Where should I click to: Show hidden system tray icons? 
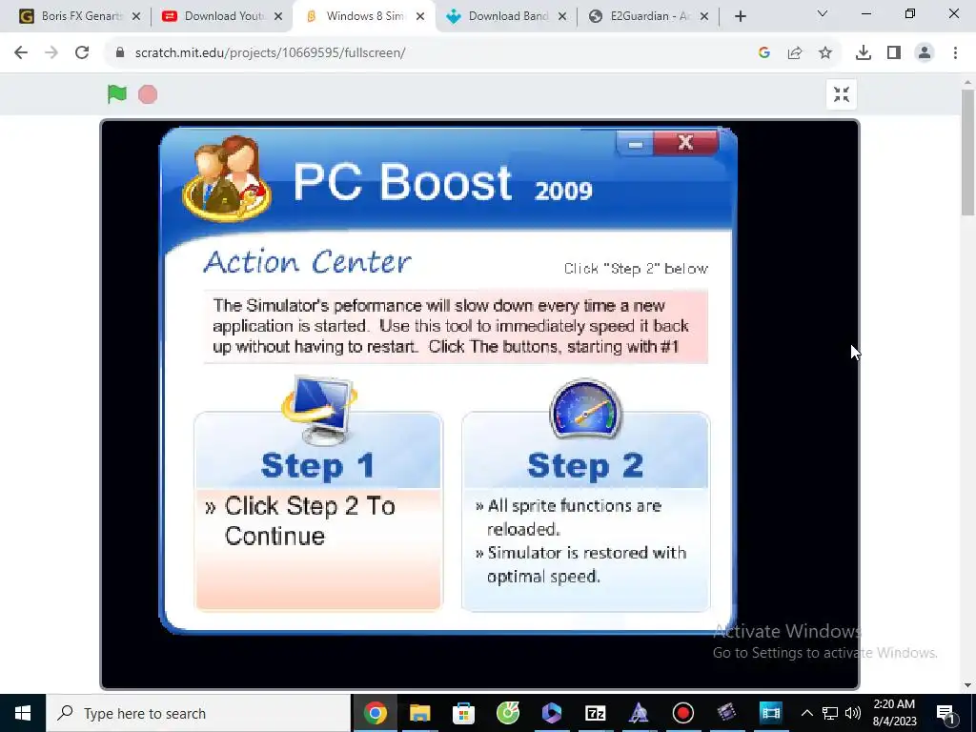[x=806, y=713]
